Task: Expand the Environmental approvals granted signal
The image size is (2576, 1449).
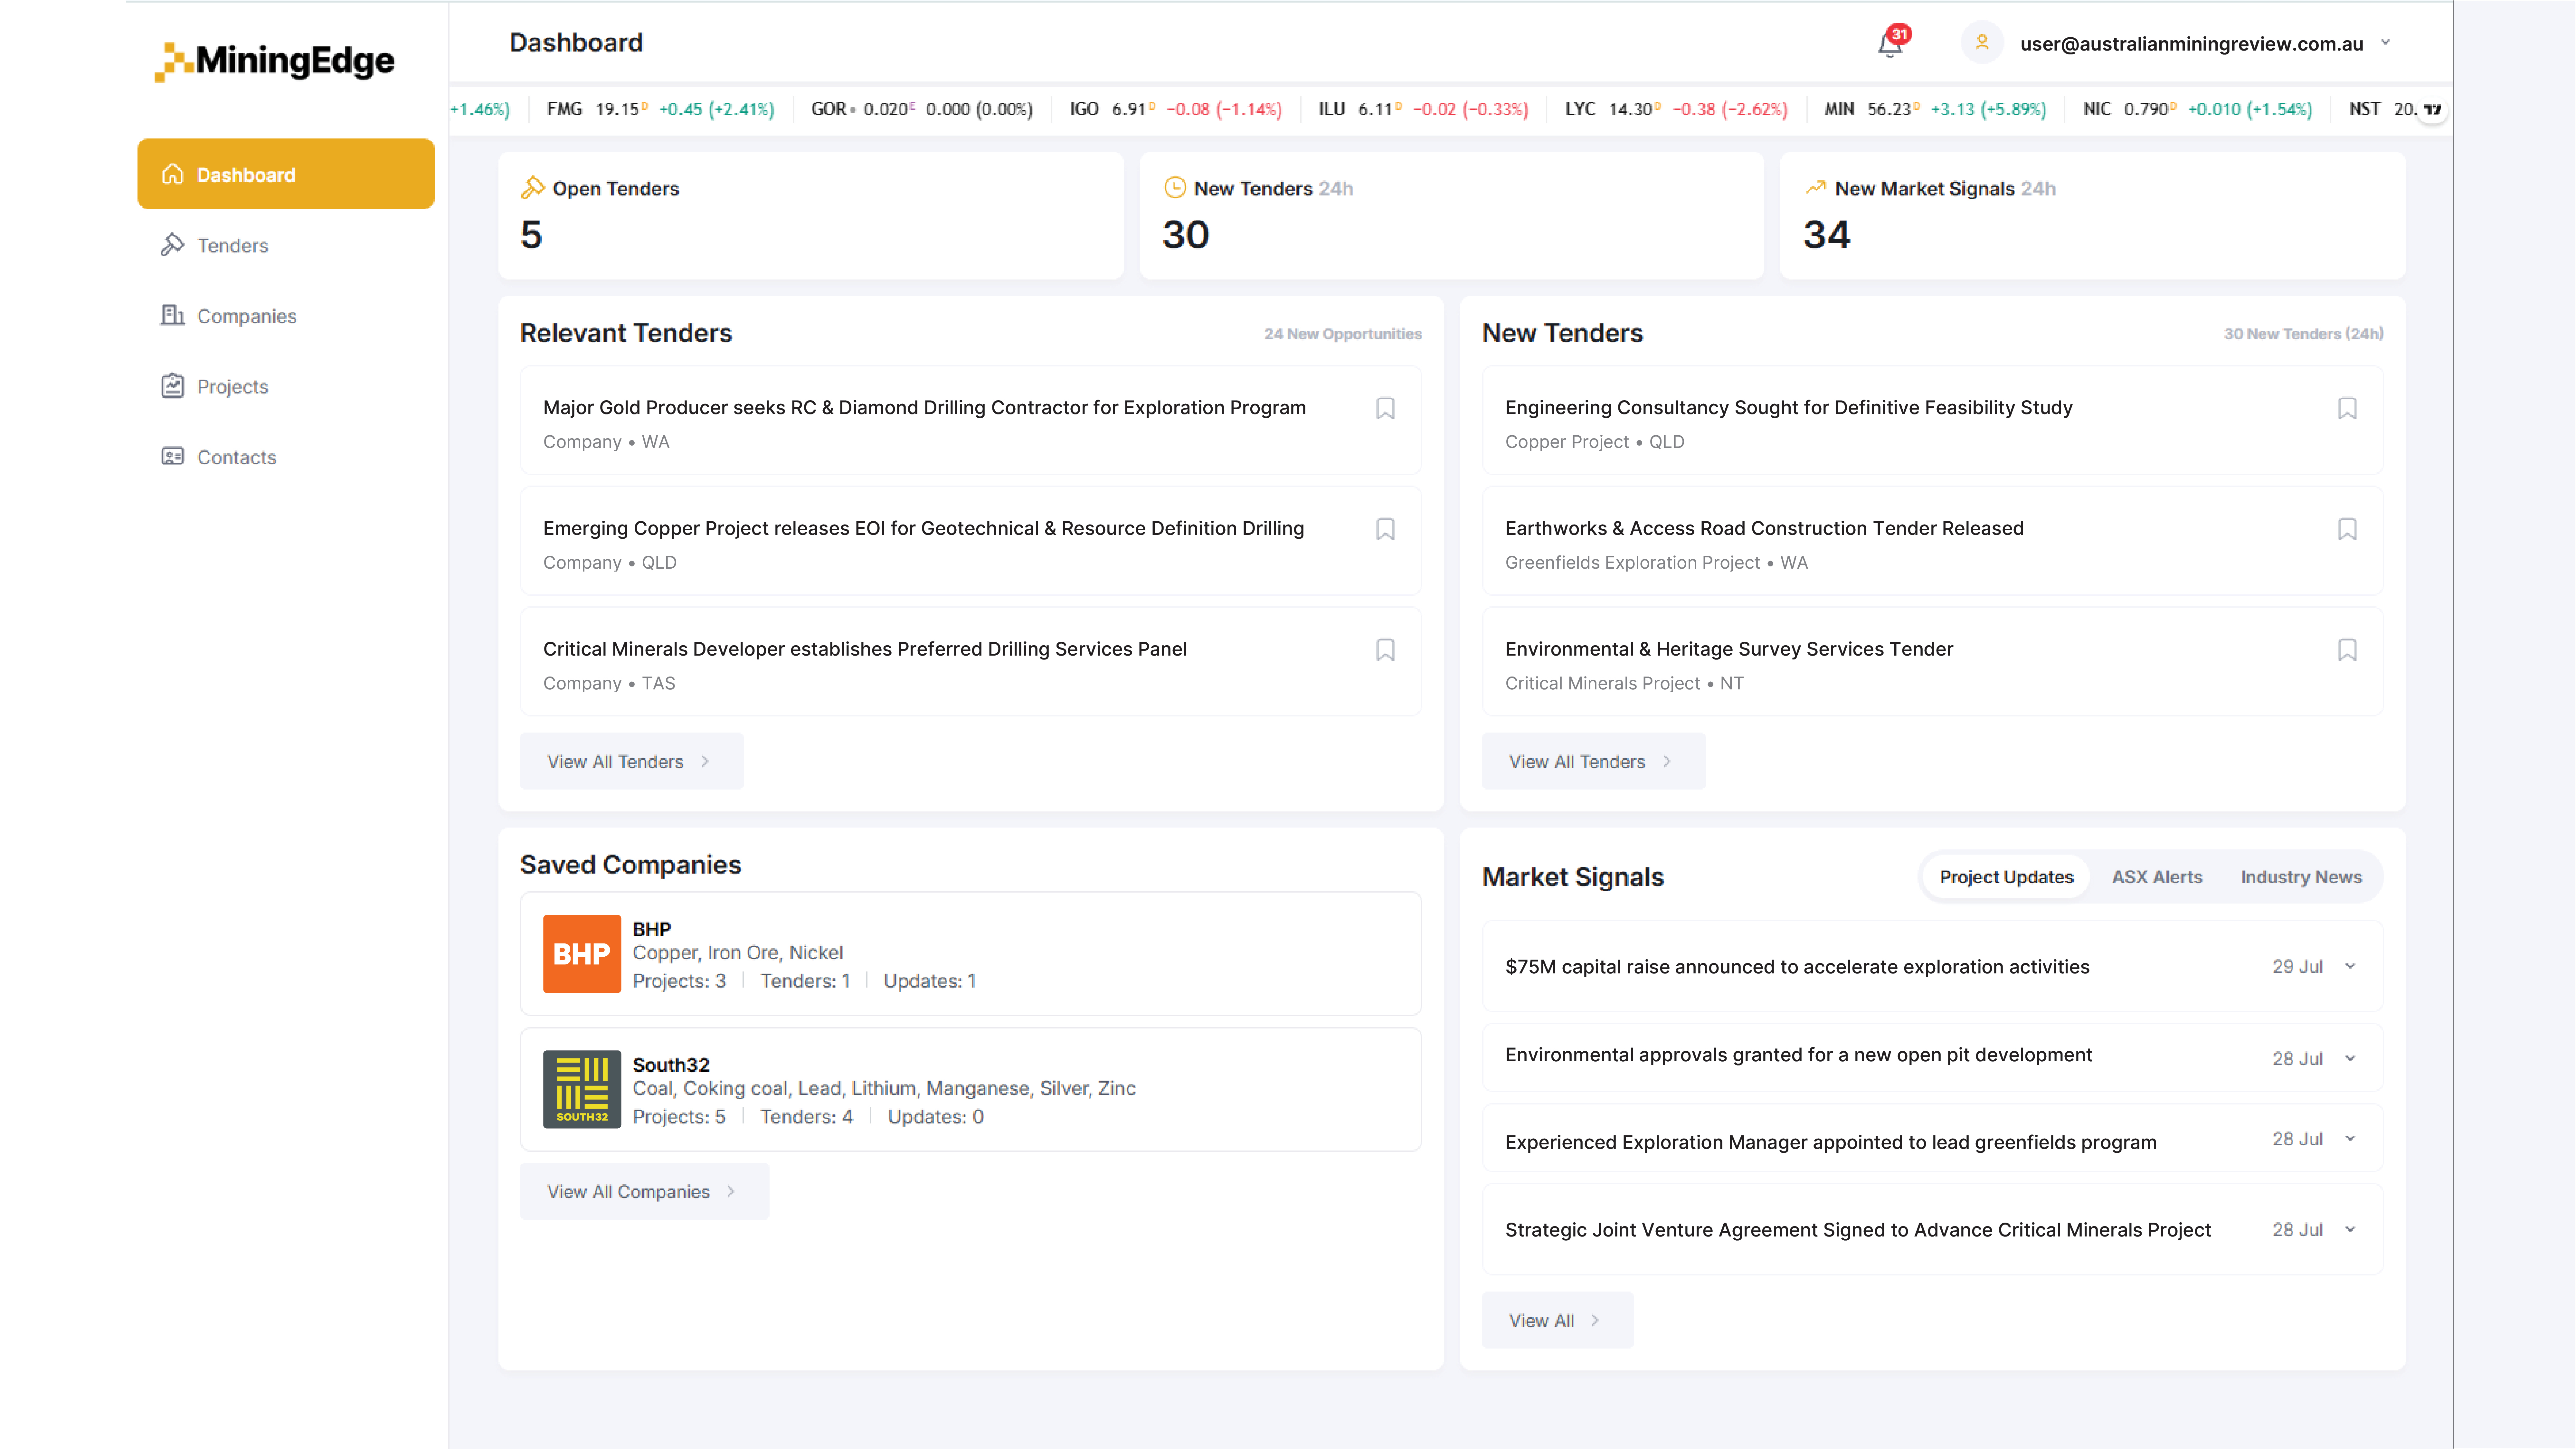Action: [2350, 1058]
